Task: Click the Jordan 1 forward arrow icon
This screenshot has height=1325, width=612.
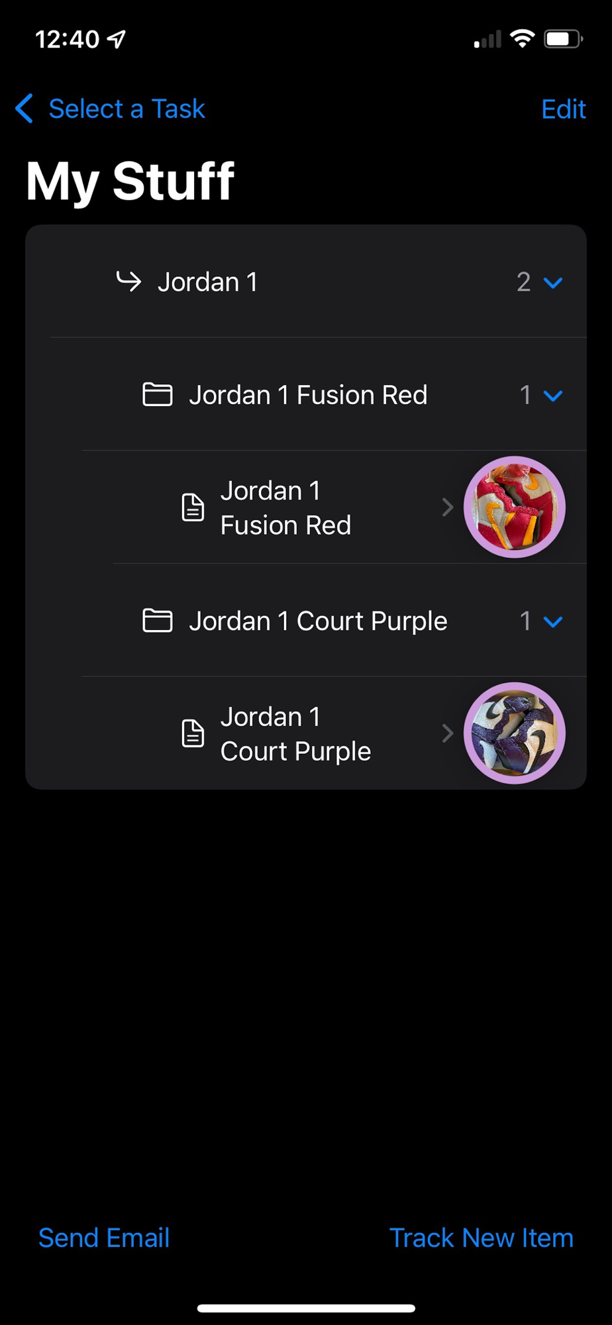Action: coord(128,282)
